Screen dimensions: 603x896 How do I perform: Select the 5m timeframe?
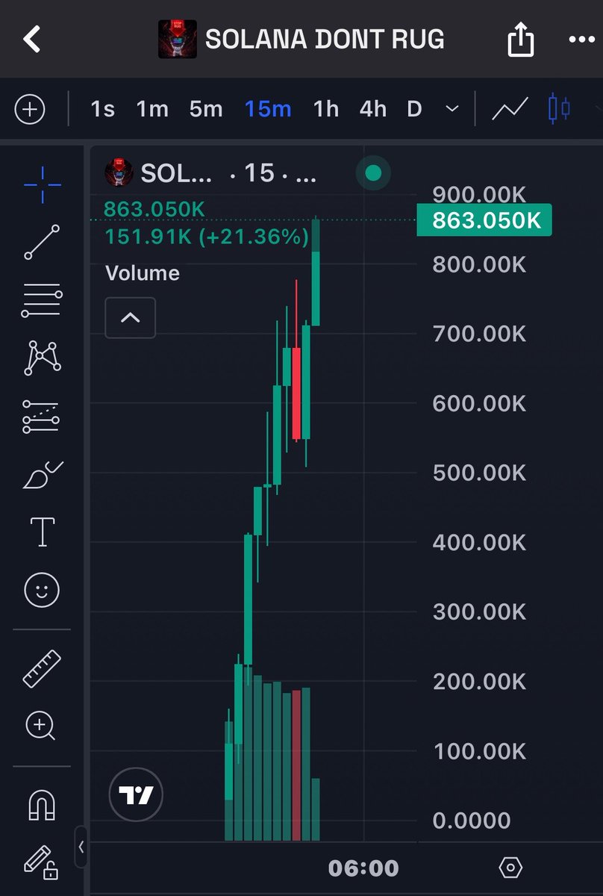206,110
